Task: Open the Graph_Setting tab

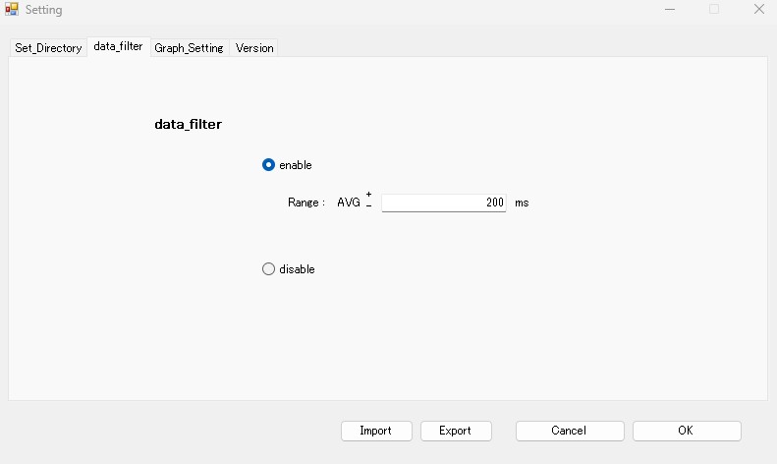Action: (189, 48)
